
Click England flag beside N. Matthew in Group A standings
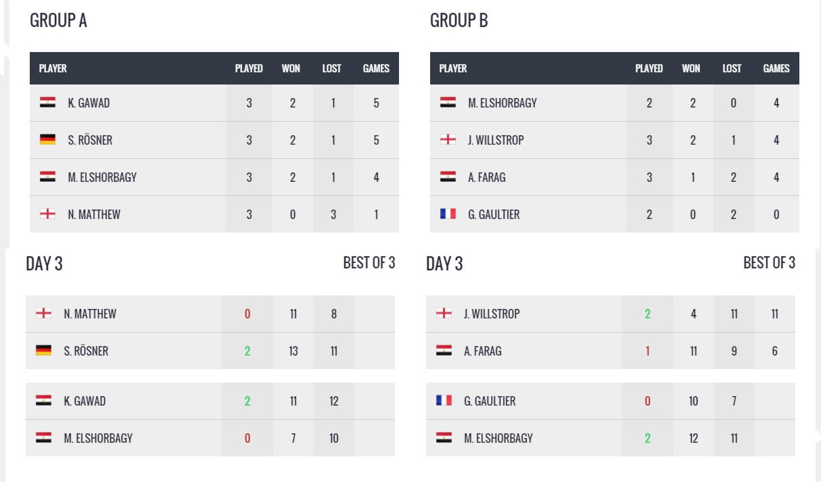pyautogui.click(x=47, y=214)
